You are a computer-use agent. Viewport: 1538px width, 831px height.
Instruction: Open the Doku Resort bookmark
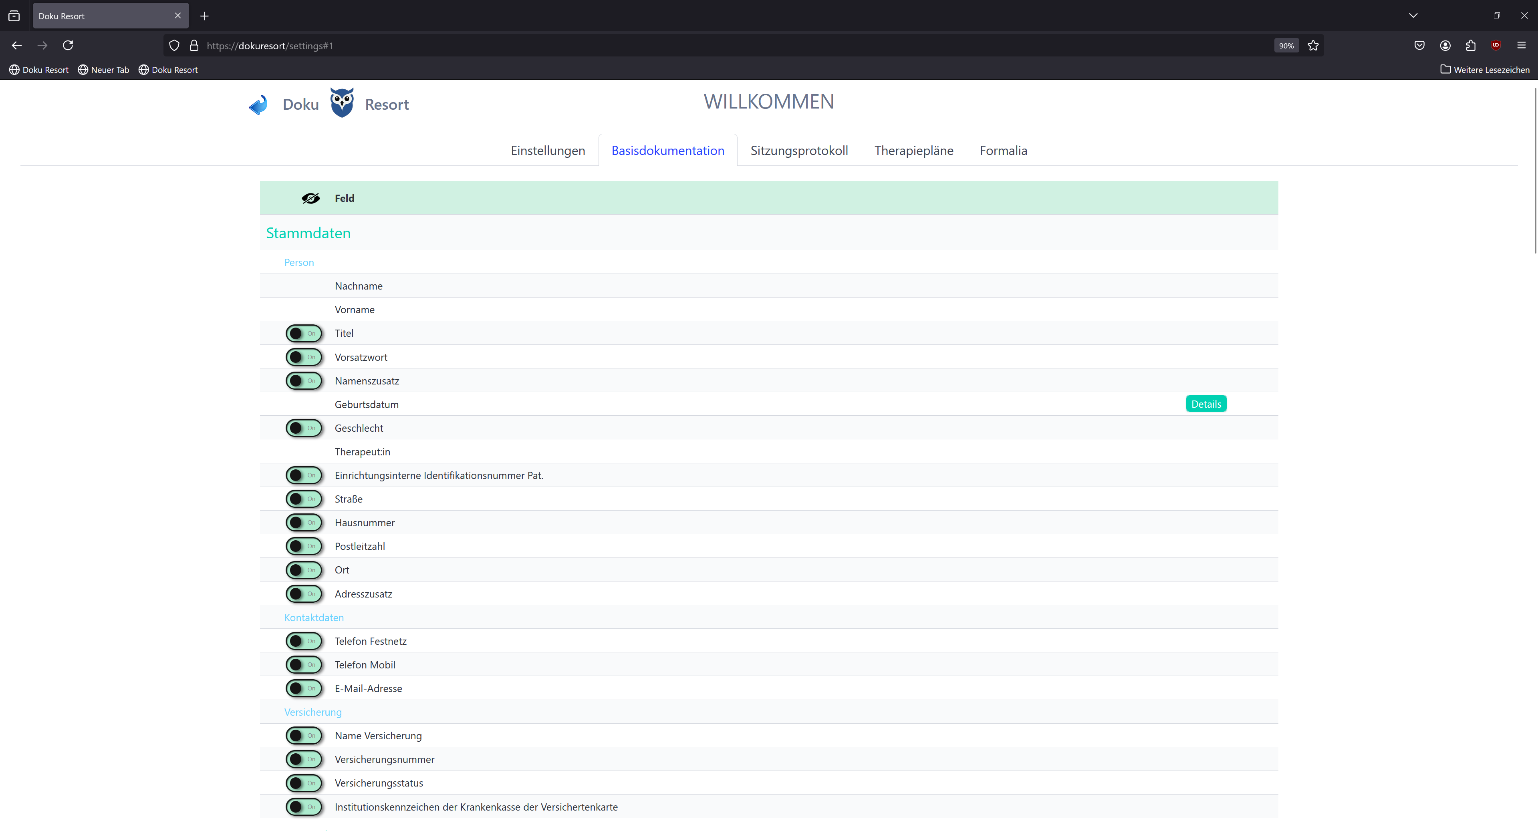(x=38, y=70)
